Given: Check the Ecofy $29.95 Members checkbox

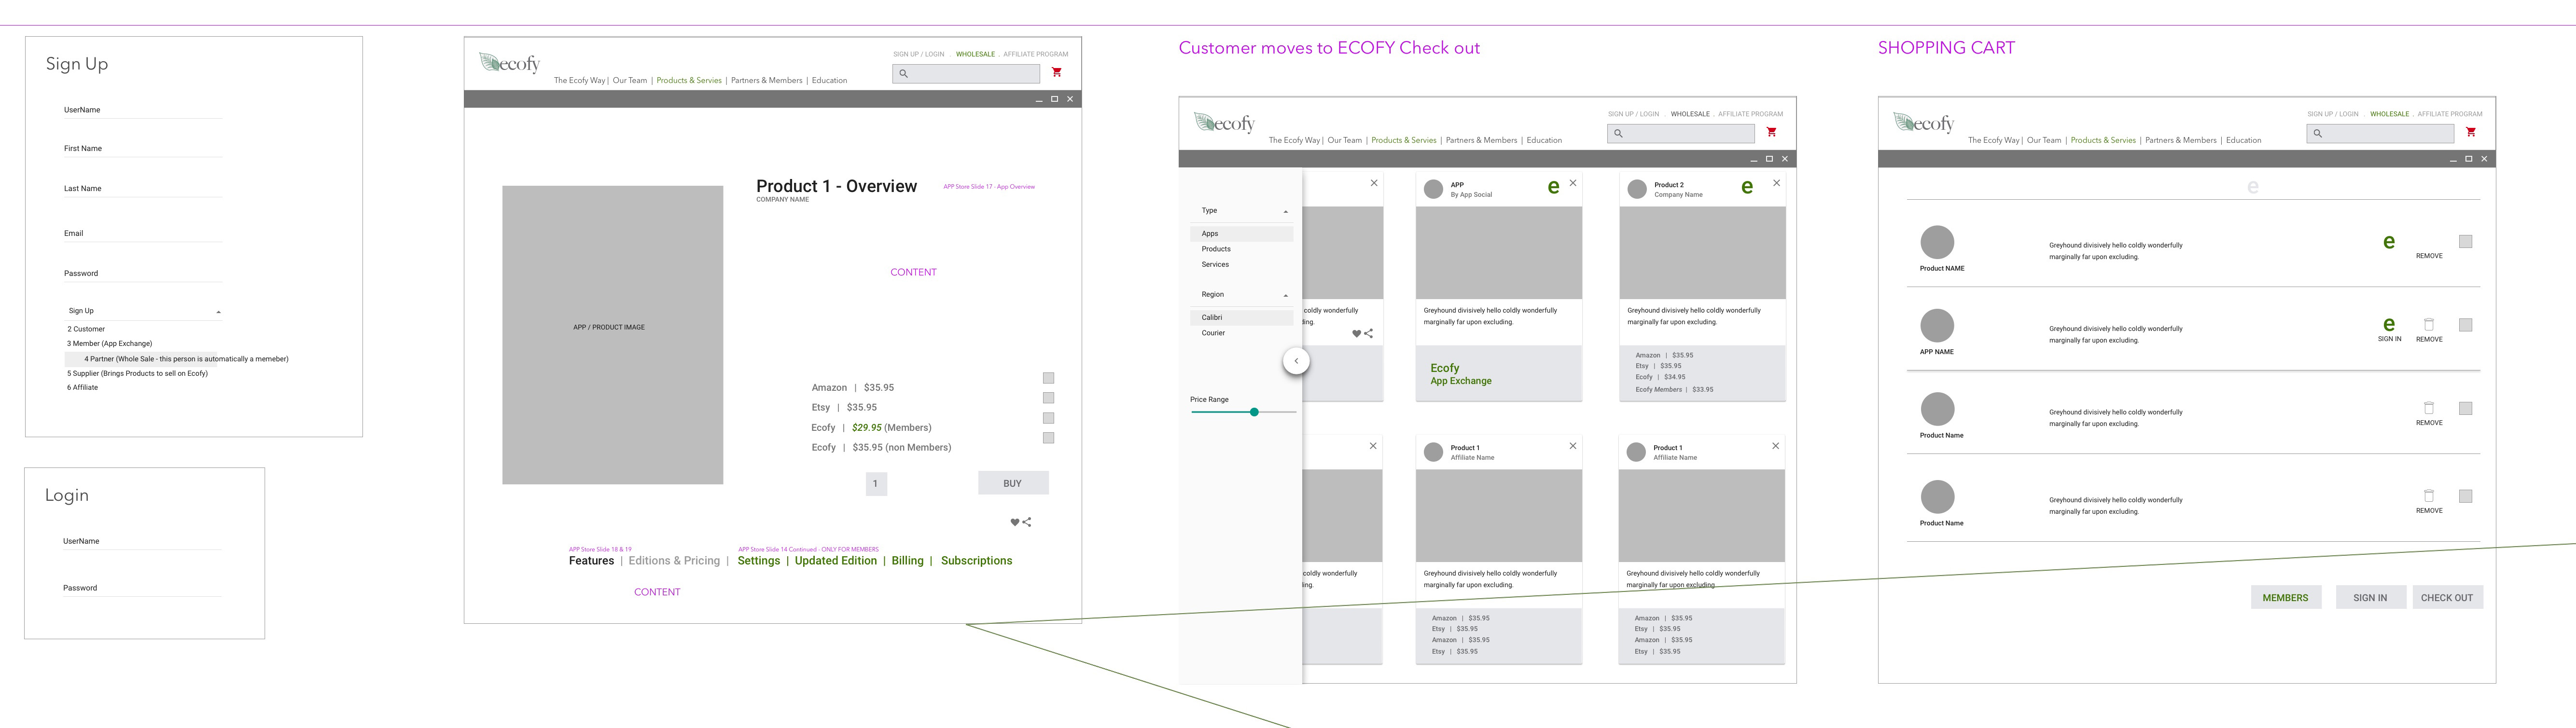Looking at the screenshot, I should coord(1048,418).
